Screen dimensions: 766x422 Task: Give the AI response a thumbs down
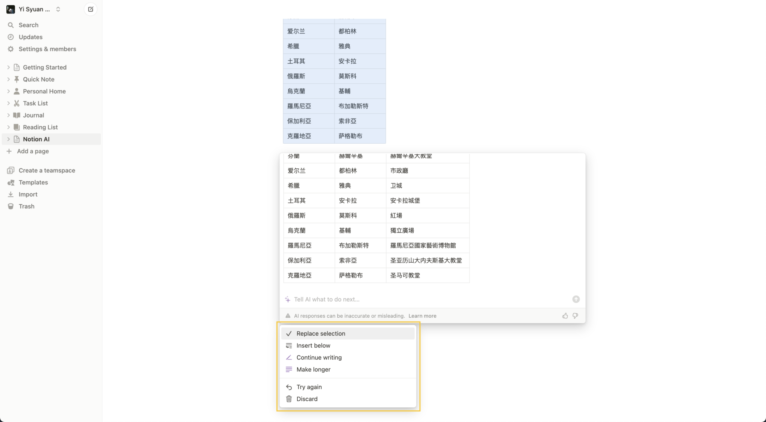click(575, 315)
